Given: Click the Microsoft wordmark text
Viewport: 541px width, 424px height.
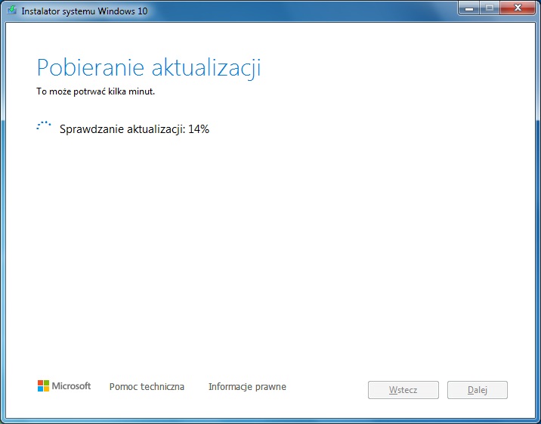Looking at the screenshot, I should [71, 386].
